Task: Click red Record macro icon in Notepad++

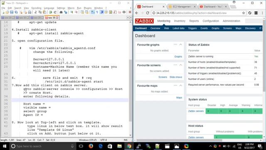Action: pyautogui.click(x=130, y=12)
